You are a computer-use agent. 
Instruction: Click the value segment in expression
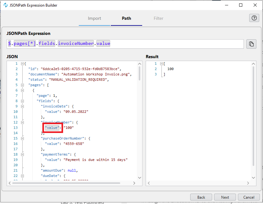[103, 43]
